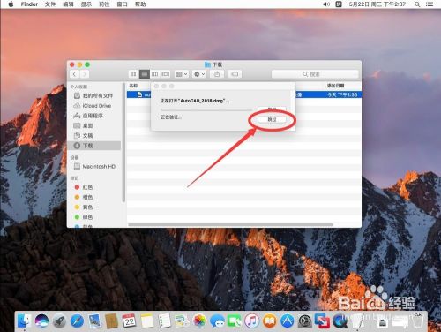Open the 窗口 (Window) menu
The width and height of the screenshot is (441, 332).
(122, 4)
